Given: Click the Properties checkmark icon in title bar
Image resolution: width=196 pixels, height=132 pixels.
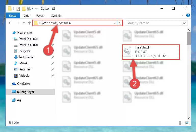Looking at the screenshot, I should pyautogui.click(x=18, y=9).
